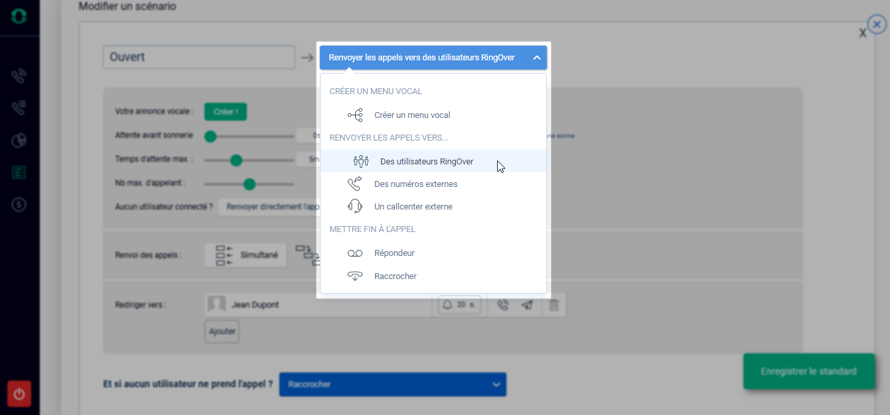Expand the blue Raccrocher dropdown at the bottom

coord(393,385)
